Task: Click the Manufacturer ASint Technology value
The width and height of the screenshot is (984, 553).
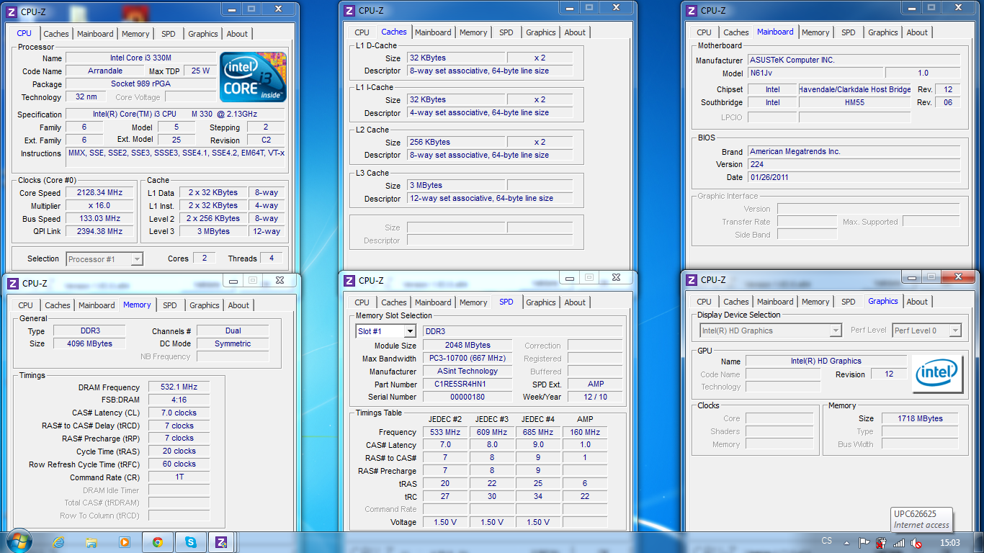Action: (x=467, y=372)
